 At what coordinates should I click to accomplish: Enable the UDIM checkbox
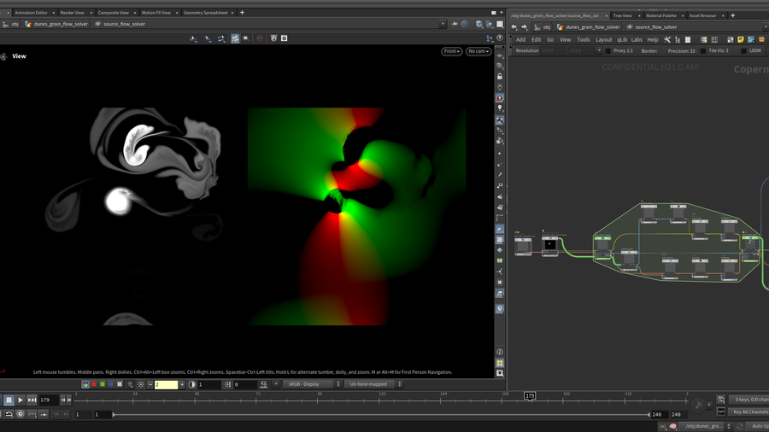click(x=743, y=50)
